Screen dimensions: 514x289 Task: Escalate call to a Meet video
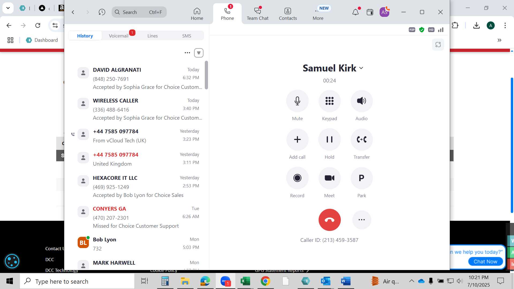point(329,178)
